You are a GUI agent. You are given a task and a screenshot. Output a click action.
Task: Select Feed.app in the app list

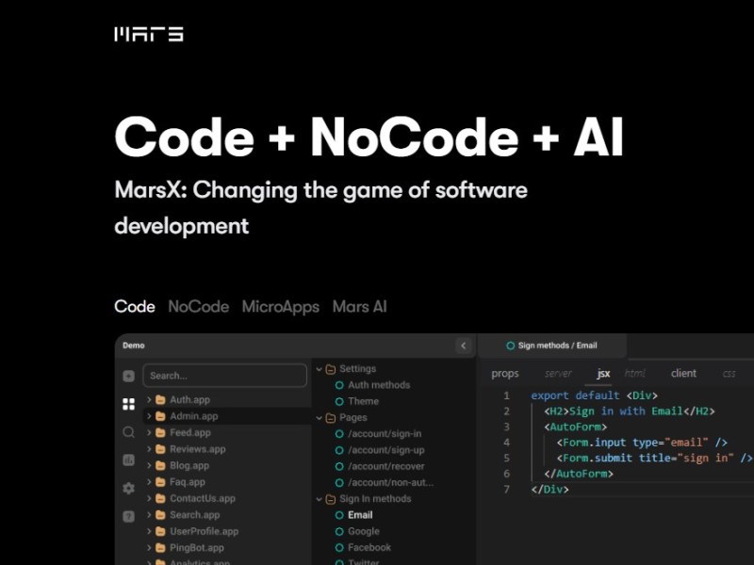point(190,432)
